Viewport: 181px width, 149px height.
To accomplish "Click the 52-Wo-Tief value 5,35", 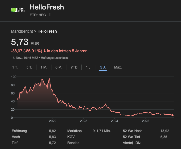I will point(164,137).
